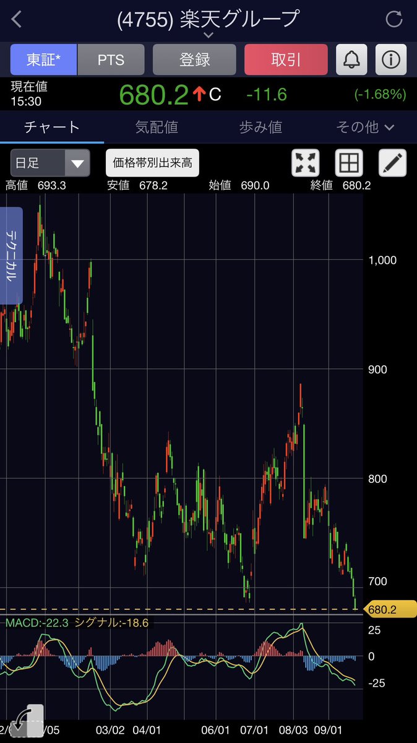
Task: Tap current price 680.2
Action: [x=153, y=94]
